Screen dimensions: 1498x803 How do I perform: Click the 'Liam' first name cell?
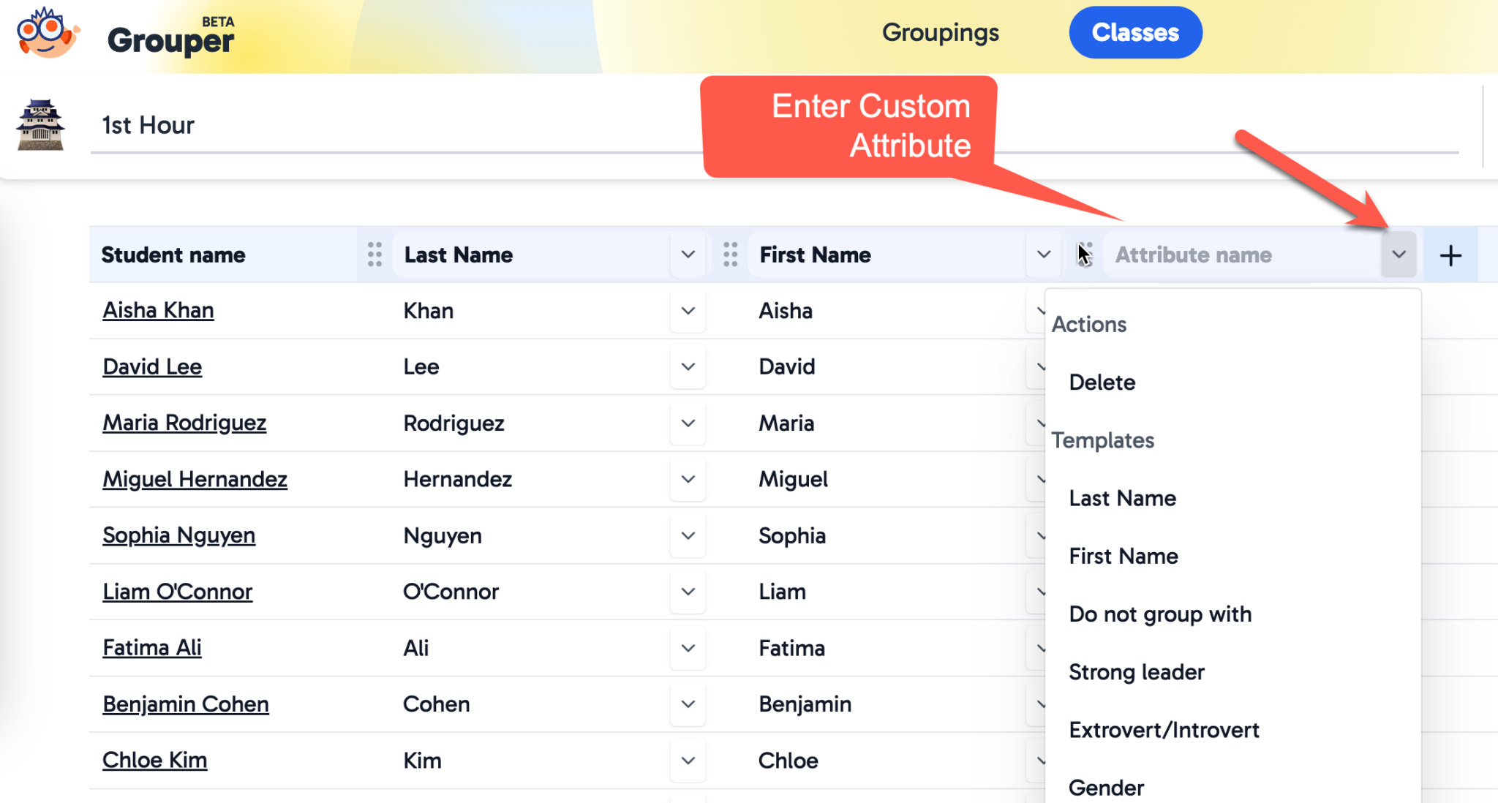(783, 592)
